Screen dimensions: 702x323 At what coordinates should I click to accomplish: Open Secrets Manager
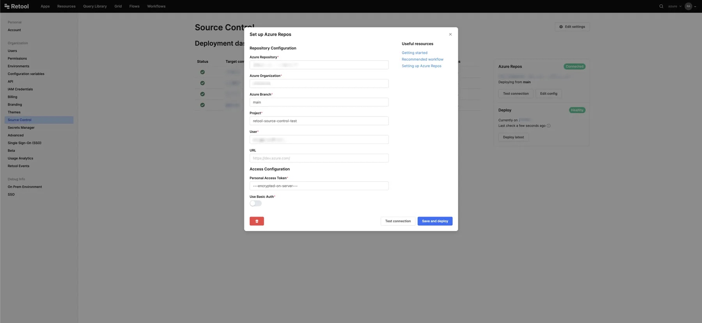tap(21, 128)
